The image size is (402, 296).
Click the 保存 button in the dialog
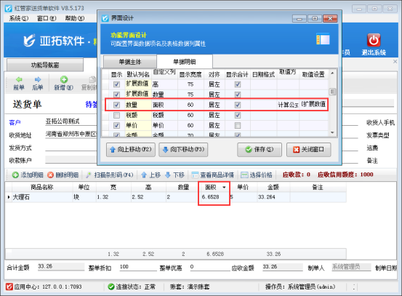260,150
